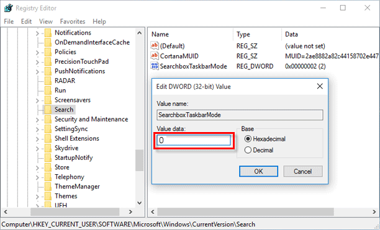Expand the Skydrive key
The height and width of the screenshot is (230, 380).
click(37, 149)
